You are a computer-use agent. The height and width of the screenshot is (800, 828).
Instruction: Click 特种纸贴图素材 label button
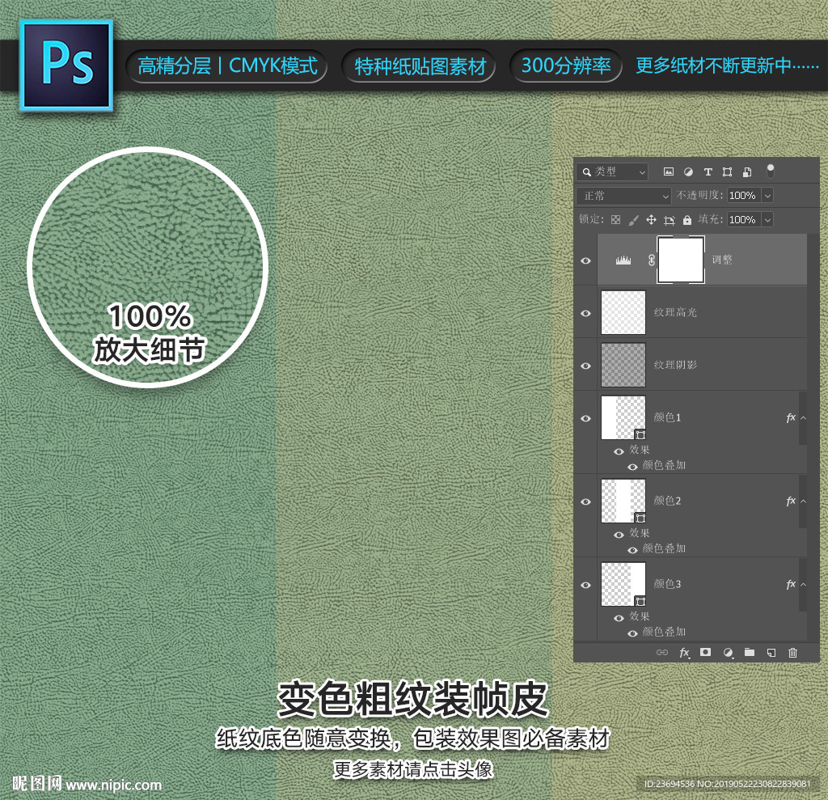(420, 66)
